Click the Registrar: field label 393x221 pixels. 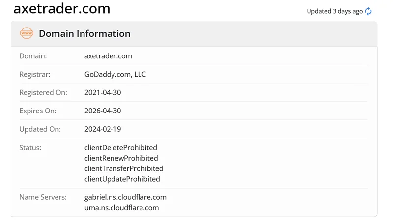[35, 74]
